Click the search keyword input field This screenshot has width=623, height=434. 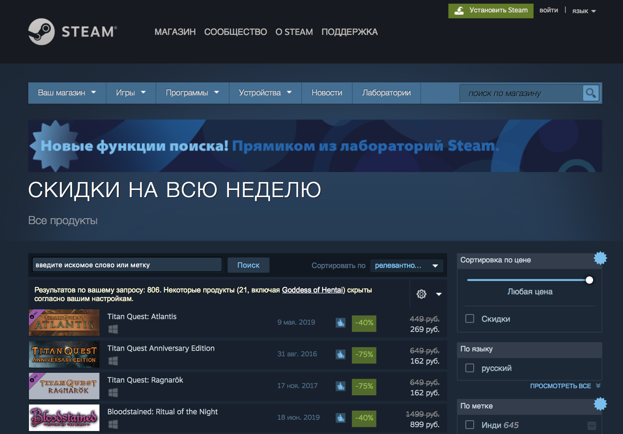(127, 265)
